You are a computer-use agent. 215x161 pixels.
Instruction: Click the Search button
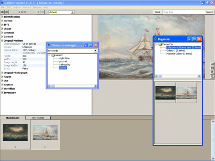click(209, 12)
